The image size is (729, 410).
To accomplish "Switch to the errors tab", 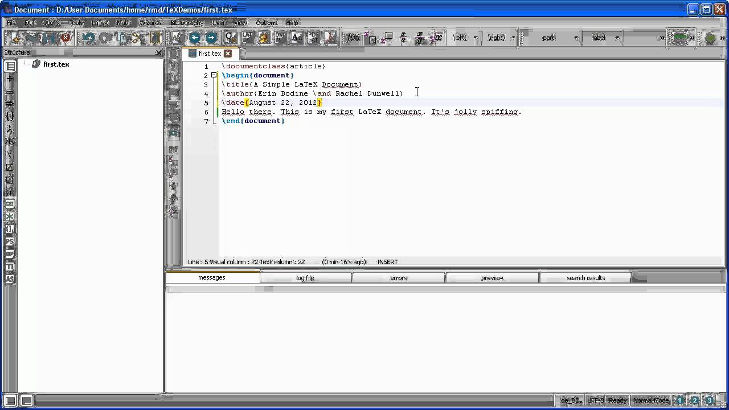I will [399, 278].
